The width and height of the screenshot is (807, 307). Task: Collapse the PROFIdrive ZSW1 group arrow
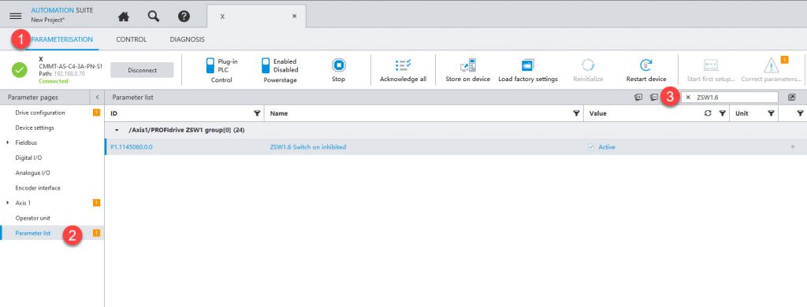point(117,130)
